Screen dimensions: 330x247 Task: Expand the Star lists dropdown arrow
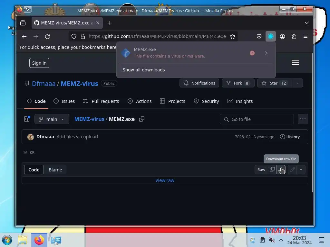(297, 83)
